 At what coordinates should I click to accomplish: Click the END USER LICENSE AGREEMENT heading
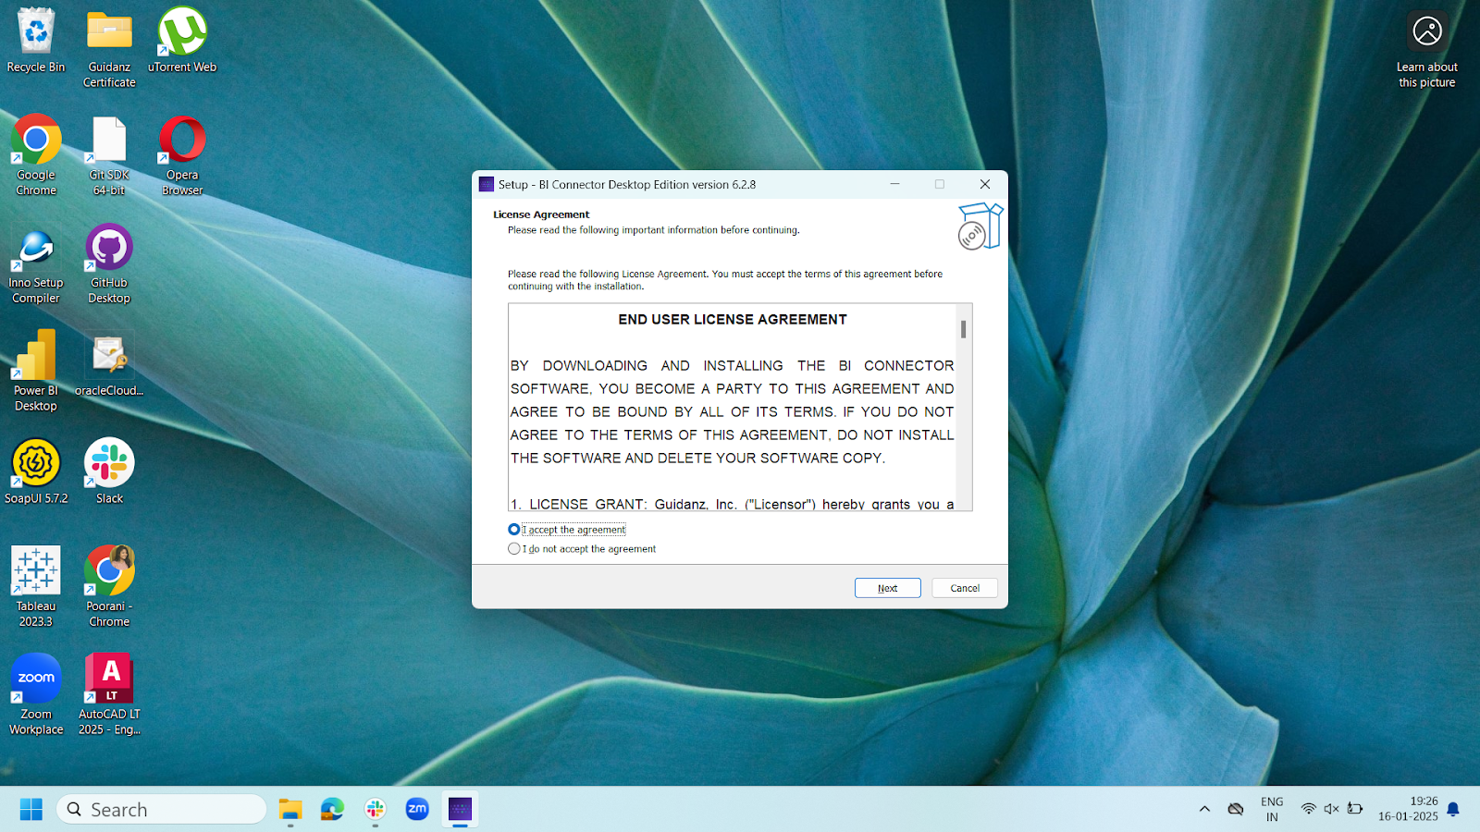coord(733,320)
